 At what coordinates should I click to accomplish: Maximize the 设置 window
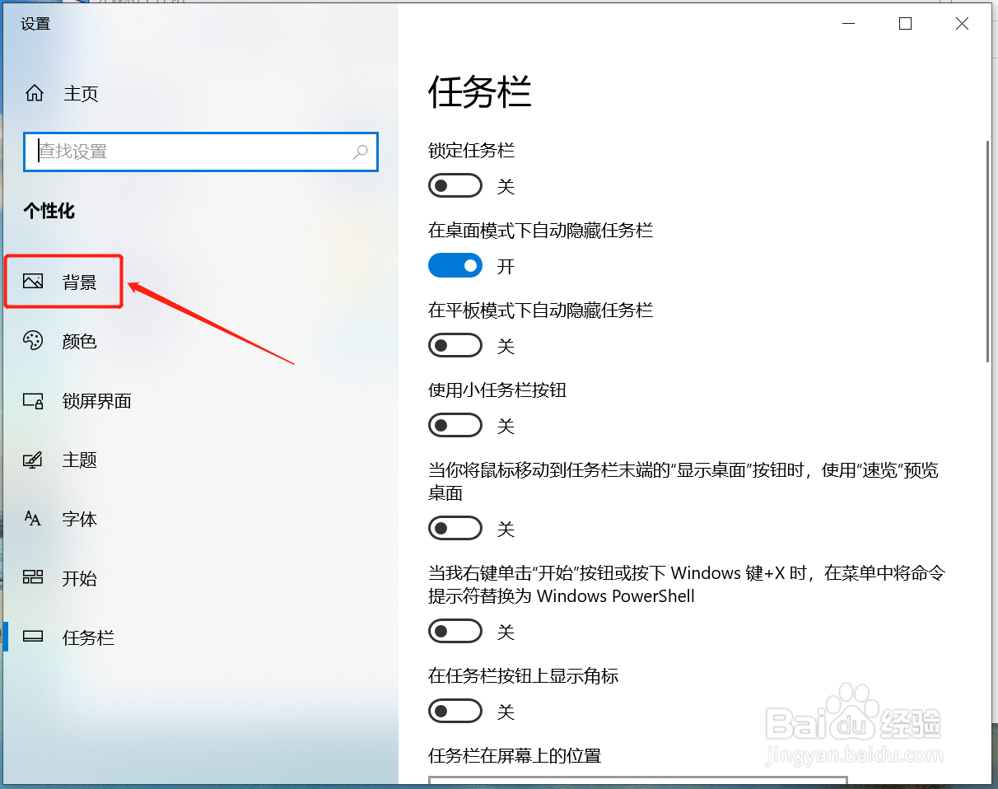905,24
